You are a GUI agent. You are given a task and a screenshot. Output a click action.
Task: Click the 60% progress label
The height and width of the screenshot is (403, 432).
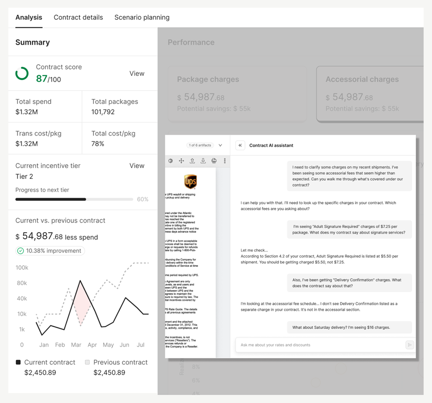143,199
